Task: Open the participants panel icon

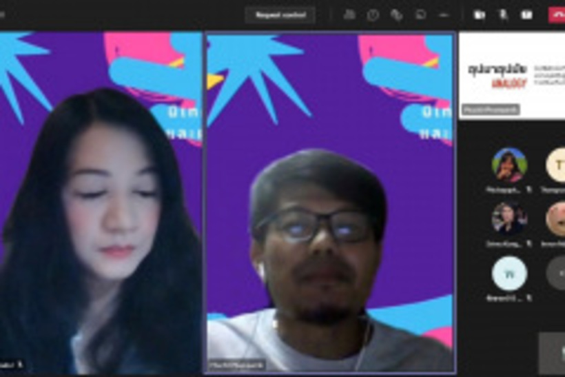Action: click(350, 14)
